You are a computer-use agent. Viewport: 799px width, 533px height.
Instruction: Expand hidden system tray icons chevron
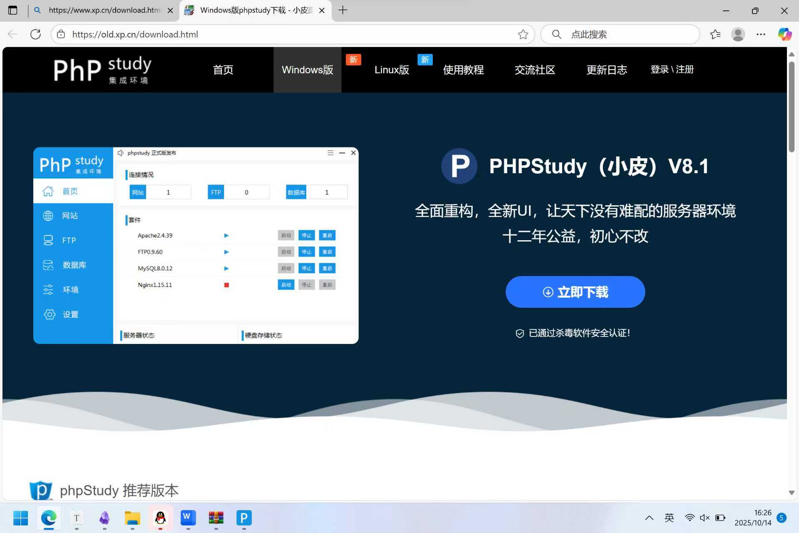tap(649, 518)
